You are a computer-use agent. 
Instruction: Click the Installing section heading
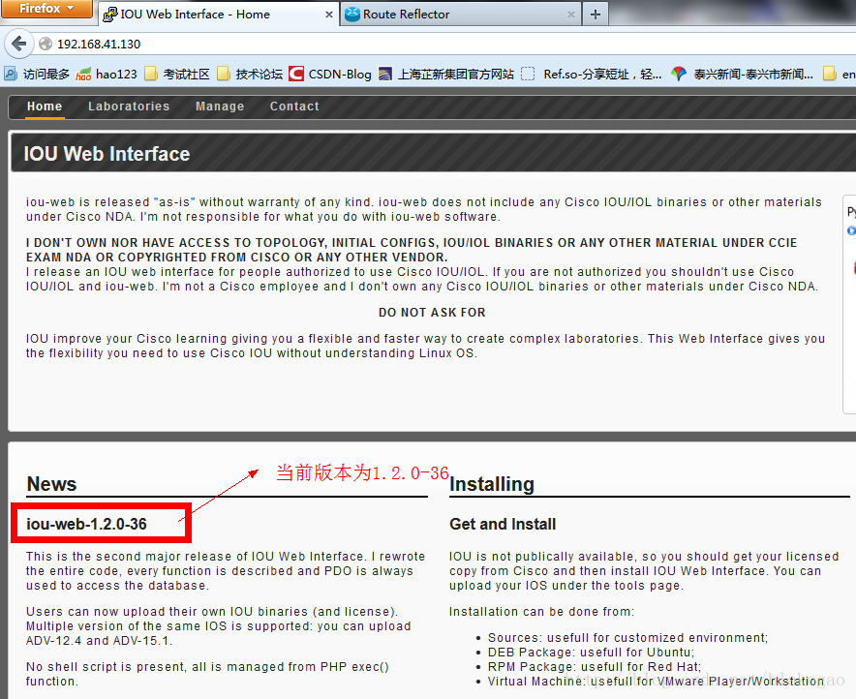492,484
